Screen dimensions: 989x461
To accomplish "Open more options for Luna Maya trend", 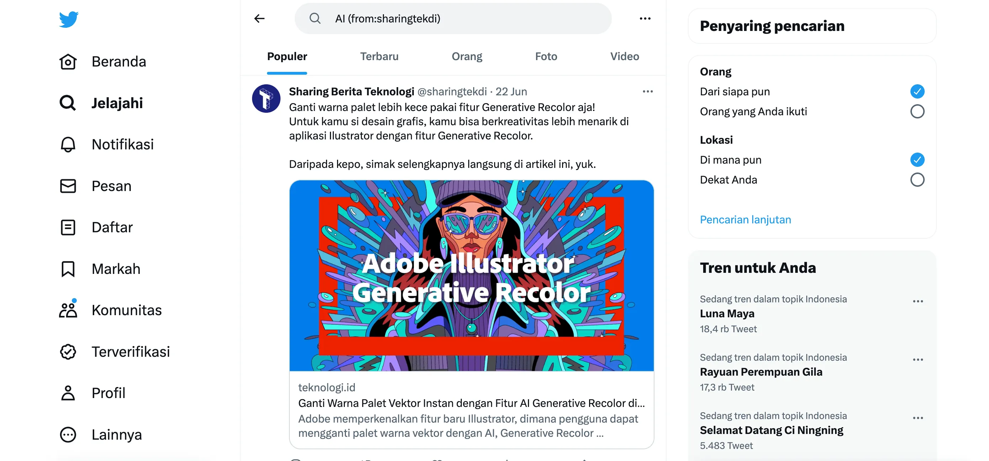I will tap(918, 301).
